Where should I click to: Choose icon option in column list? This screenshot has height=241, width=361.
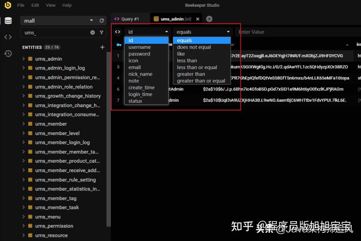click(146, 61)
